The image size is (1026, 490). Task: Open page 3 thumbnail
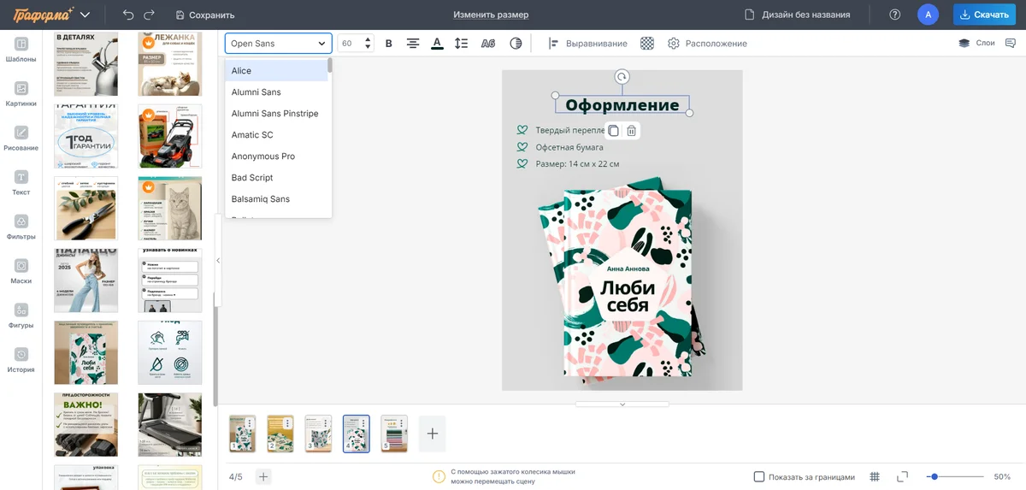pyautogui.click(x=318, y=434)
